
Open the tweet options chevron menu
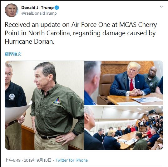pos(161,7)
